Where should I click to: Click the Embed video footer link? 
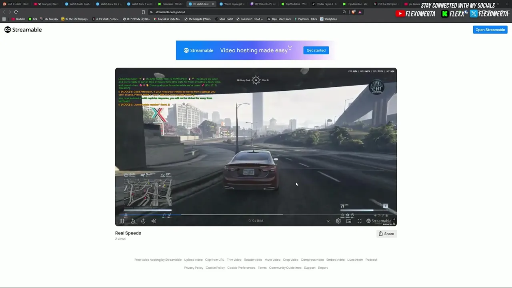(336, 260)
